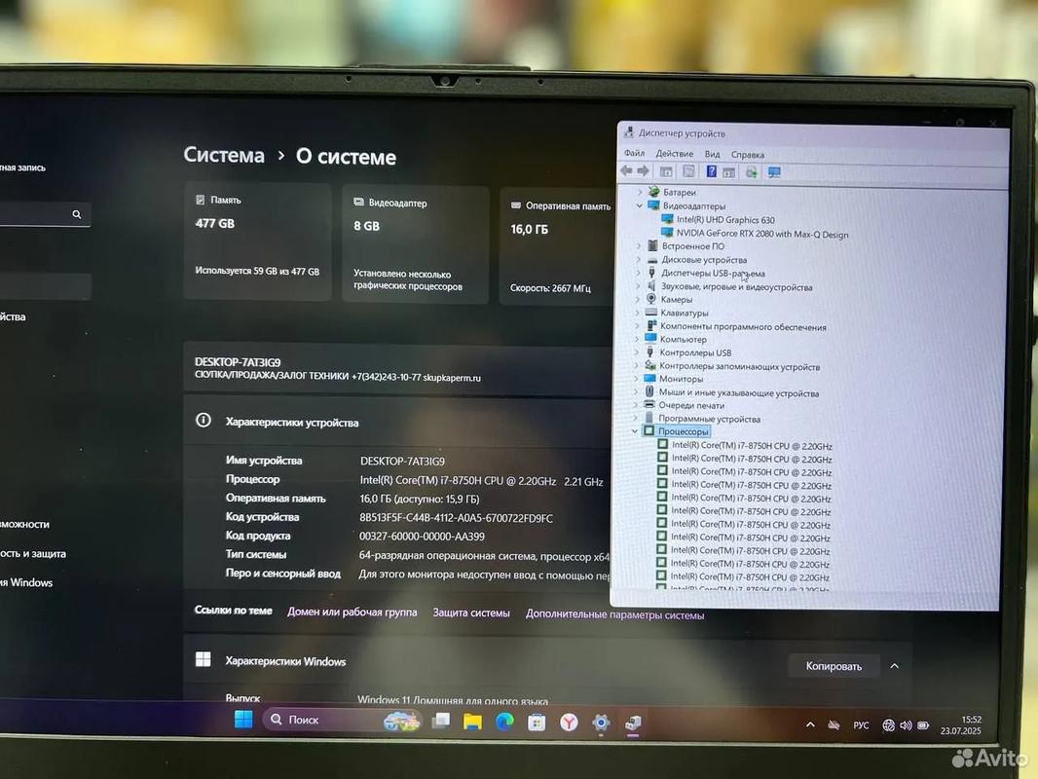Expand the Камеры node chevron
This screenshot has height=779, width=1038.
[638, 299]
